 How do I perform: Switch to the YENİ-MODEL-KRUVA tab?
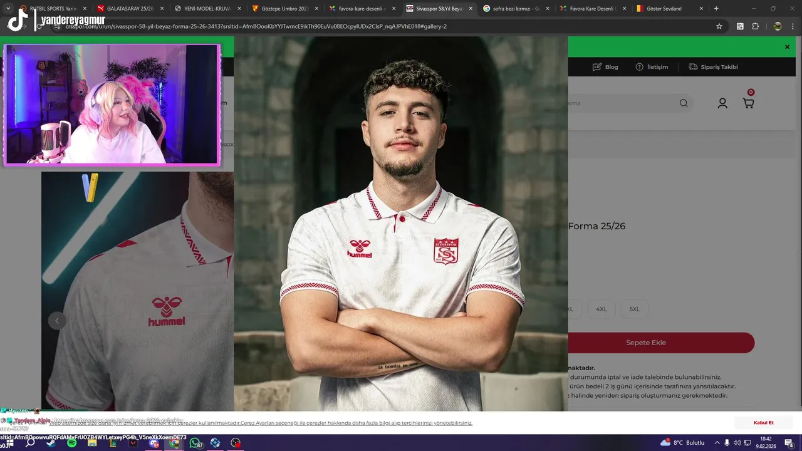207,9
